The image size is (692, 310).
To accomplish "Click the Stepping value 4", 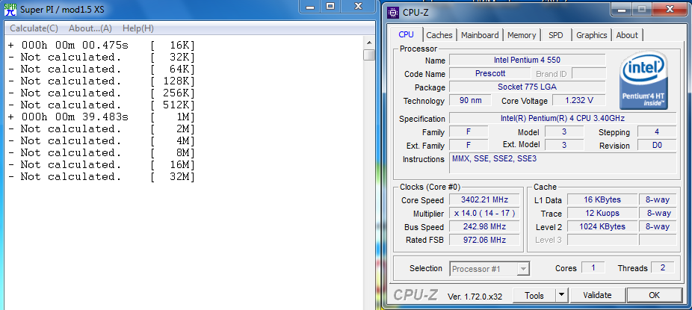I will pyautogui.click(x=657, y=131).
